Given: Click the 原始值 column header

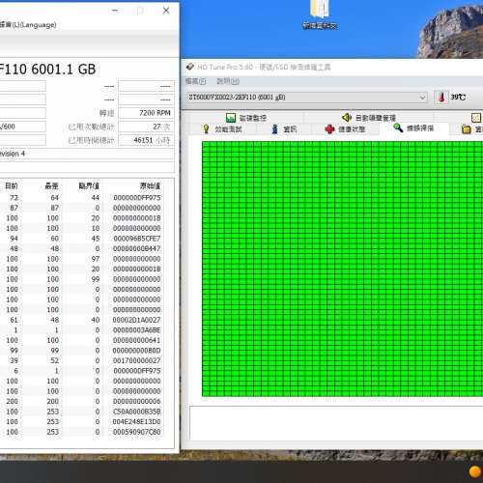Looking at the screenshot, I should coord(150,185).
